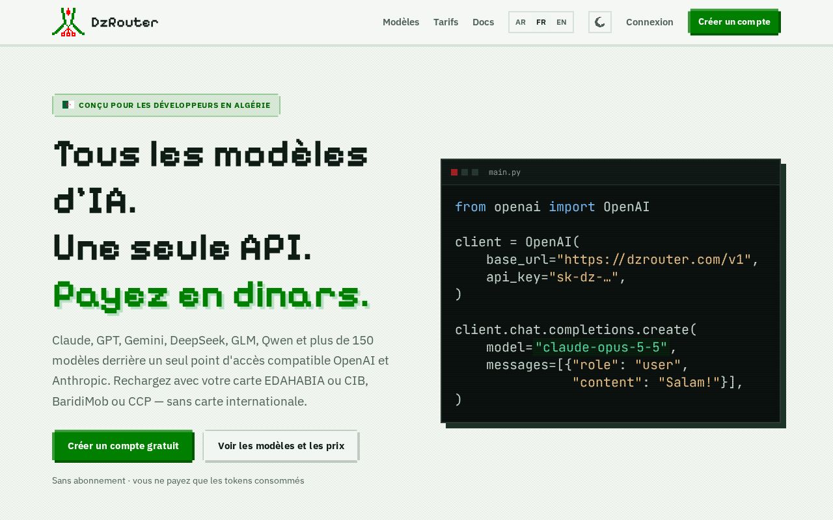The width and height of the screenshot is (833, 520).
Task: Click the Connexion link
Action: 649,22
